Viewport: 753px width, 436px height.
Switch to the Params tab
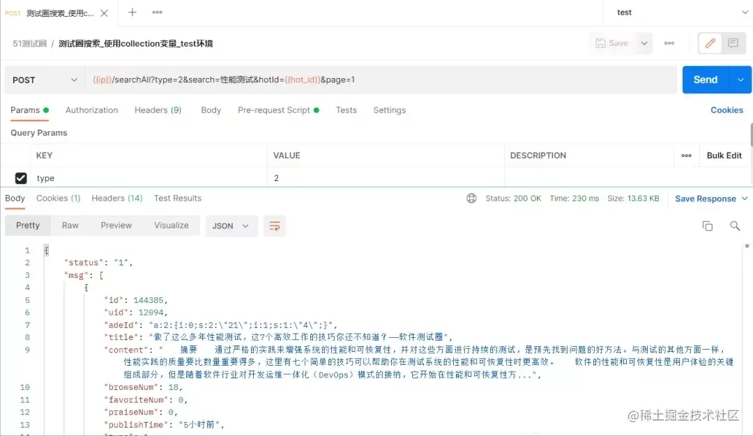(x=30, y=110)
